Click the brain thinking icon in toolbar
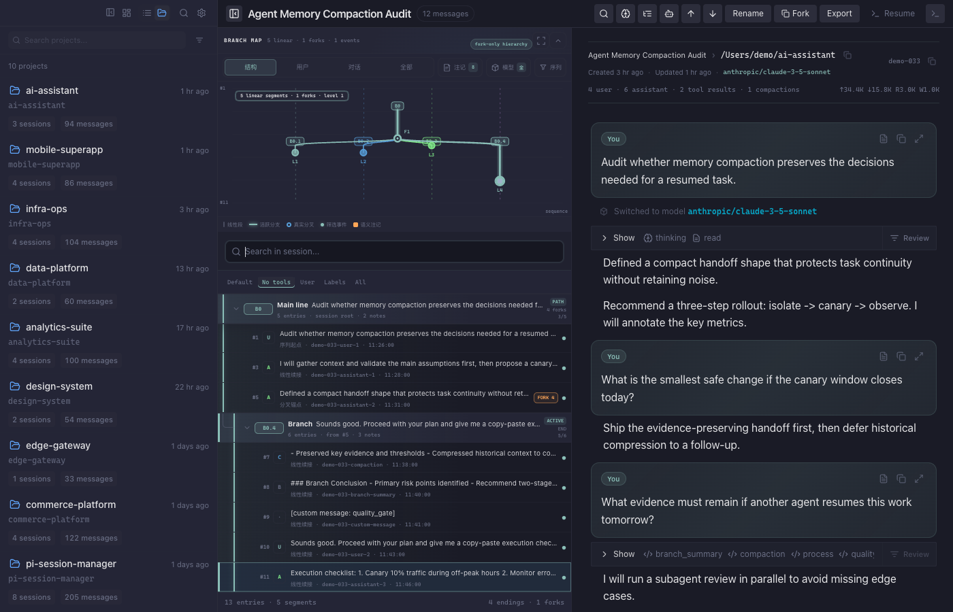The width and height of the screenshot is (953, 612). (626, 14)
